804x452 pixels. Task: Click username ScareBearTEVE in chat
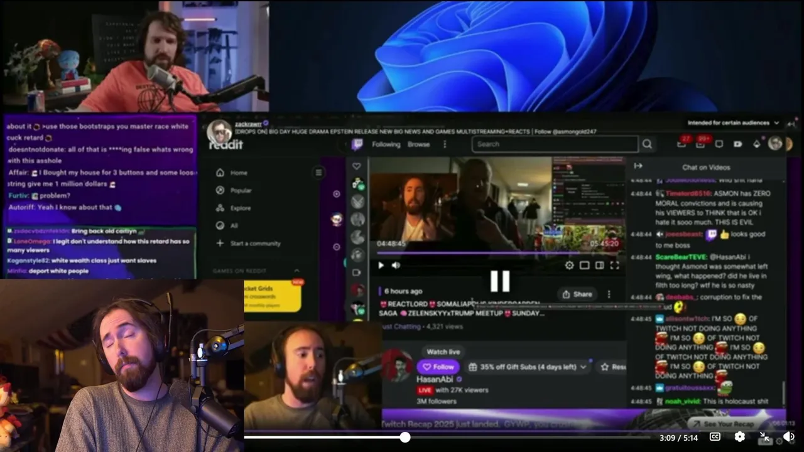point(682,257)
